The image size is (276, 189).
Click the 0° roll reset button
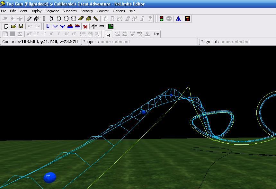click(x=51, y=34)
